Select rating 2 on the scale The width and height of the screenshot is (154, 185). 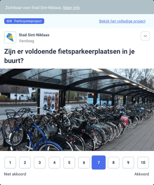click(x=25, y=163)
